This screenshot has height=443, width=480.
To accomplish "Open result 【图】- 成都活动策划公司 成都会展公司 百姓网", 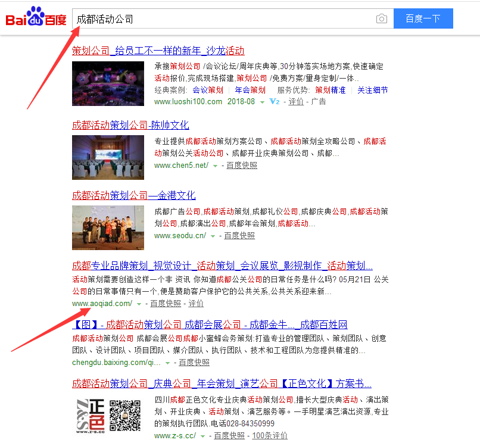I will [210, 325].
